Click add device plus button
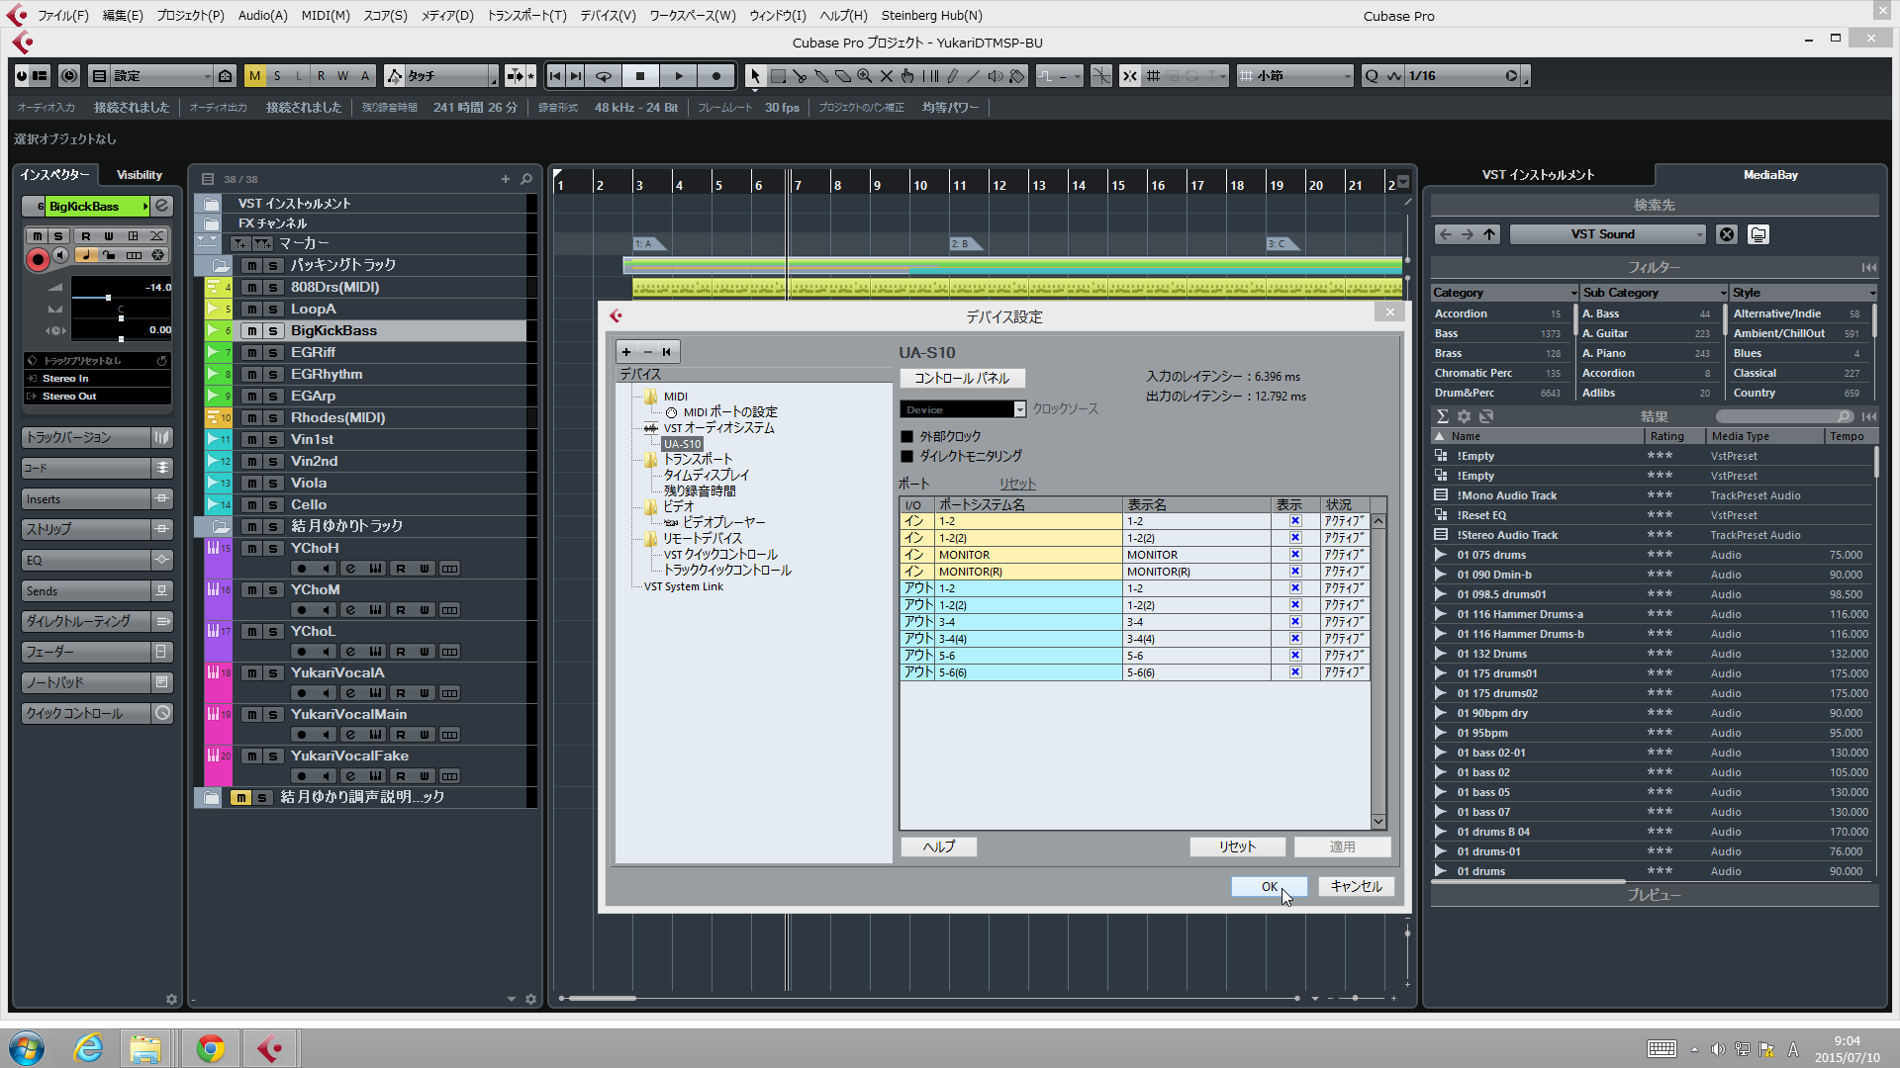 click(x=626, y=351)
